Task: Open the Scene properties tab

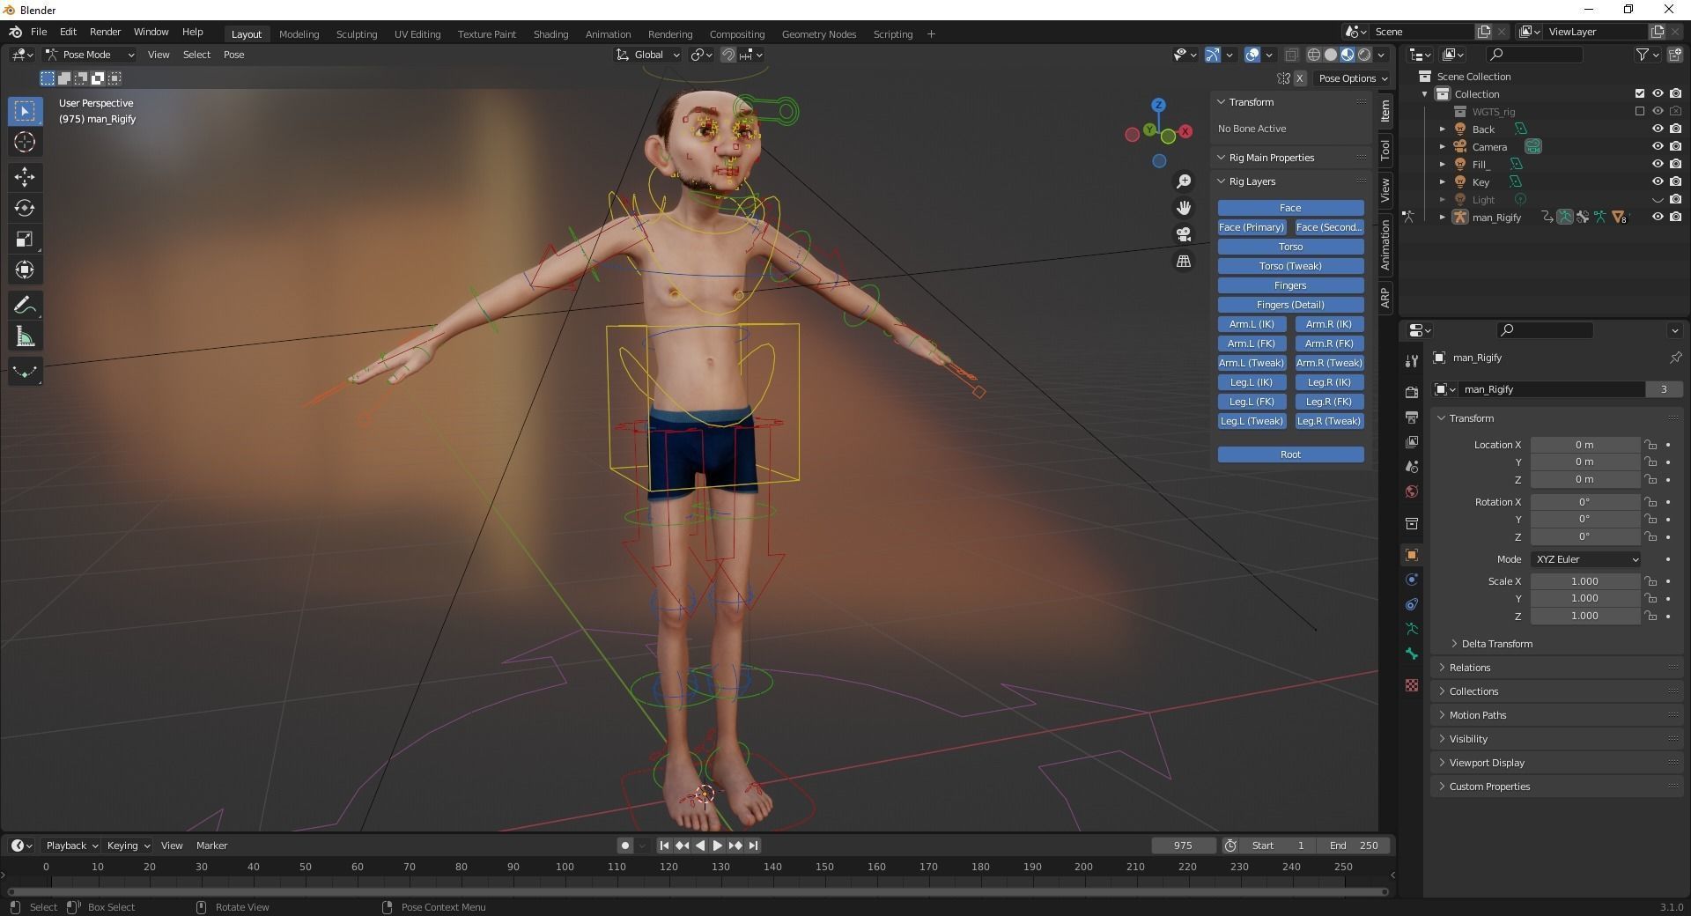Action: coord(1412,466)
